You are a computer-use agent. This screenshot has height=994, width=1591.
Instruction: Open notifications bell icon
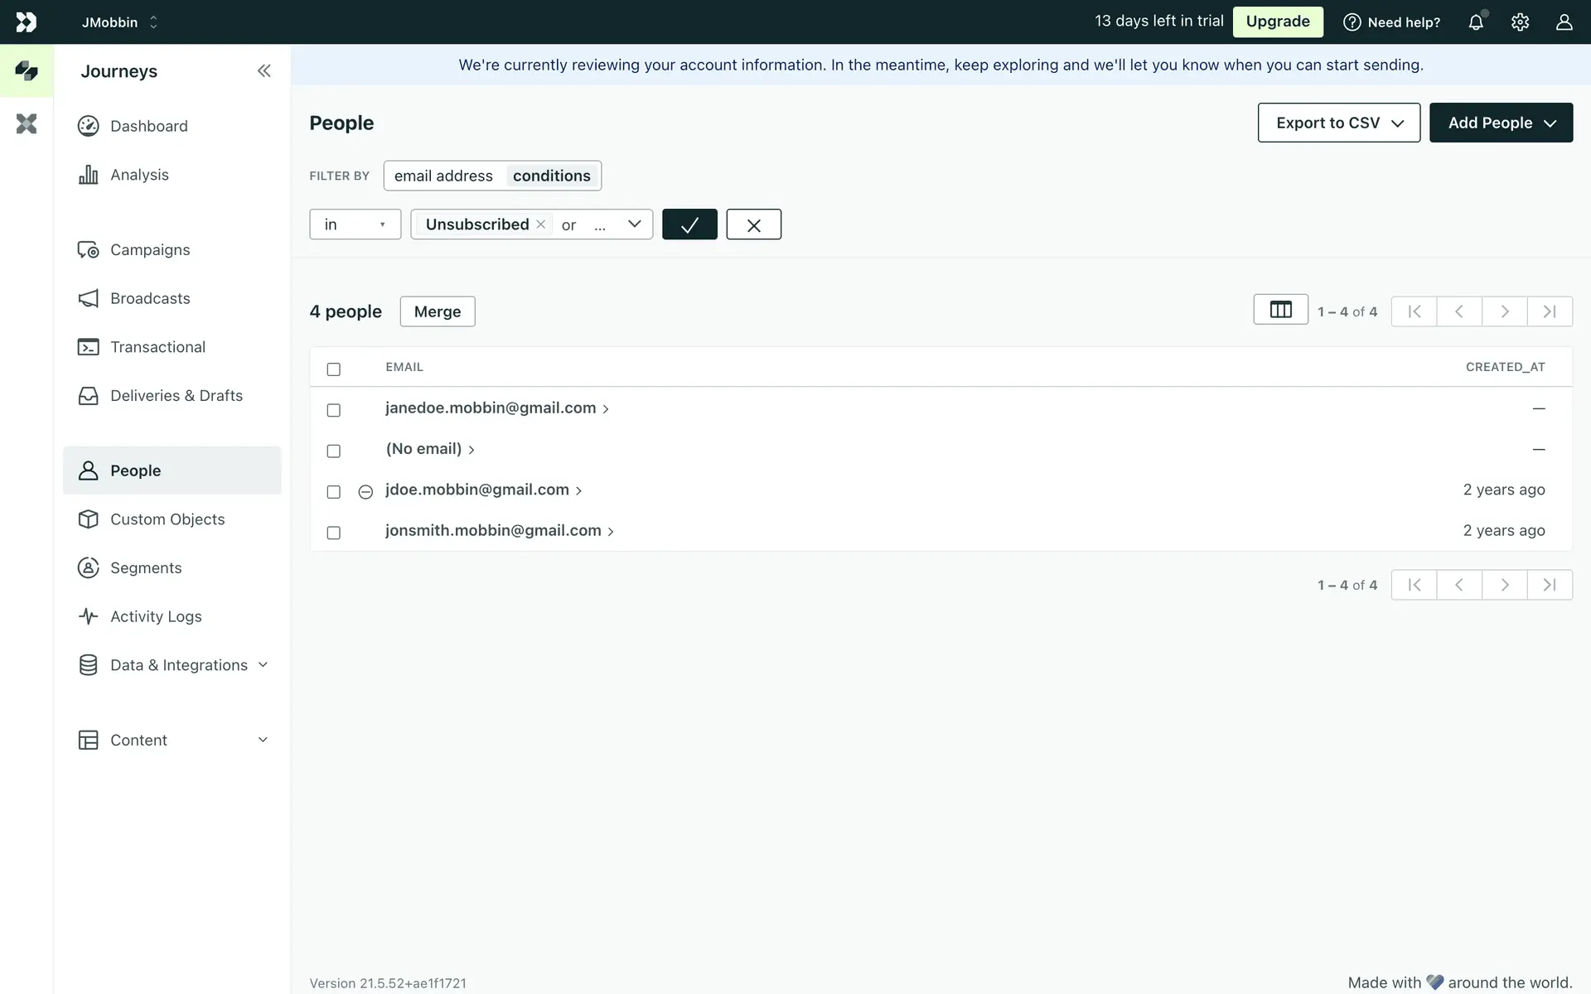click(1476, 22)
